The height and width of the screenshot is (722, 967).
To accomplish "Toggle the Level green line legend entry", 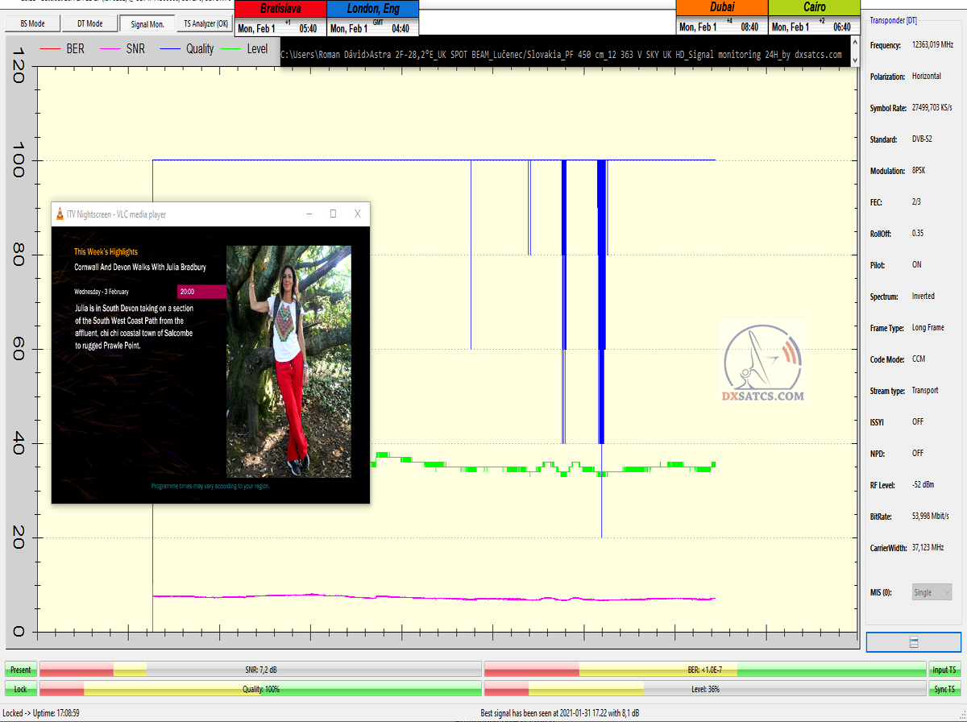I will [246, 49].
